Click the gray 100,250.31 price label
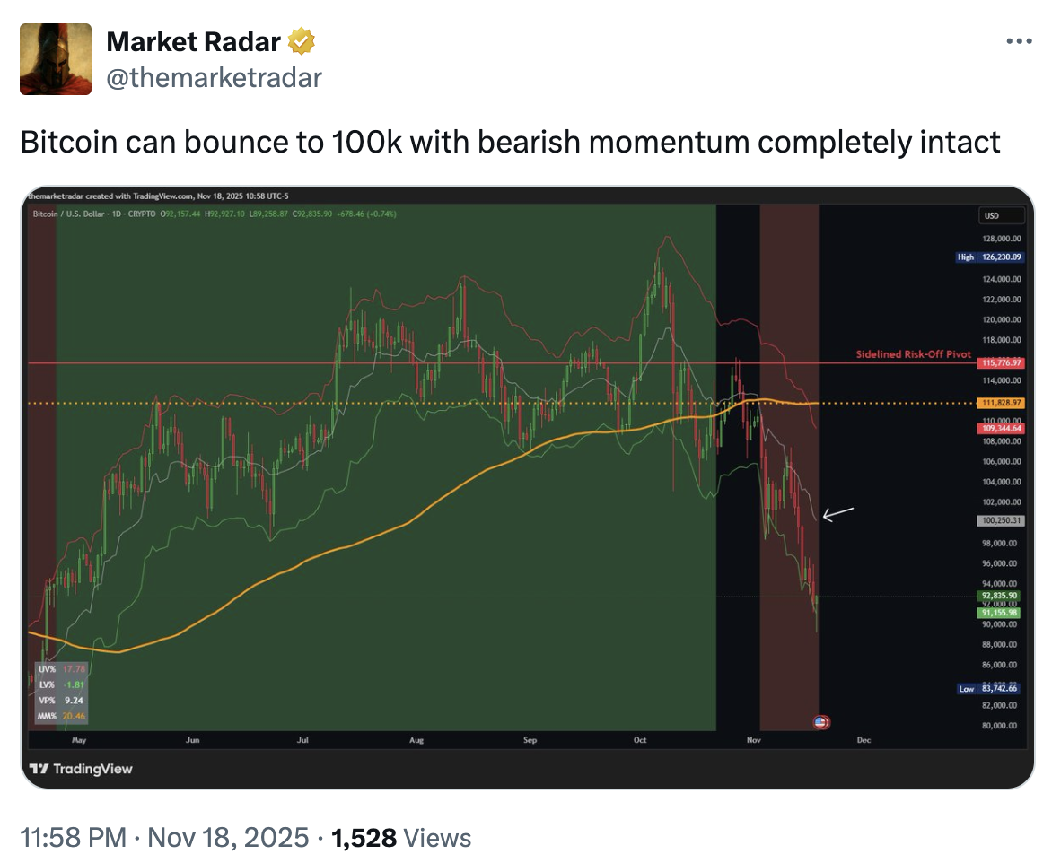 coord(997,520)
